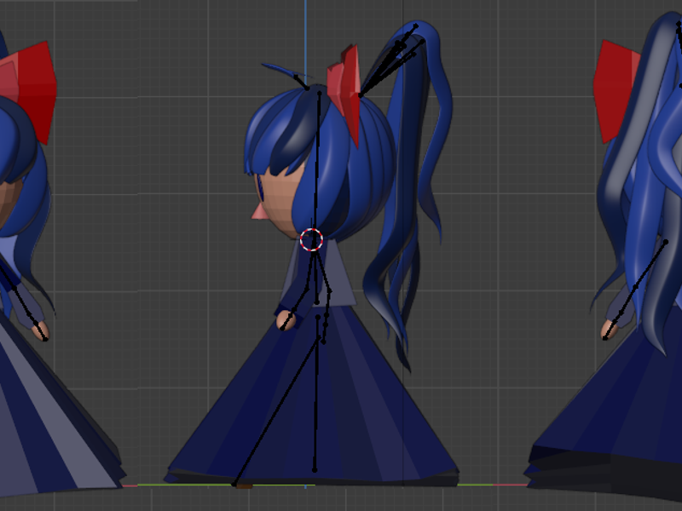Select the center character's hand
Image resolution: width=682 pixels, height=511 pixels.
click(286, 321)
